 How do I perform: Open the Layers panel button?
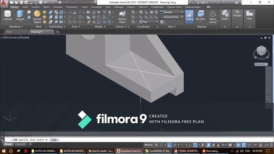[x=225, y=15]
